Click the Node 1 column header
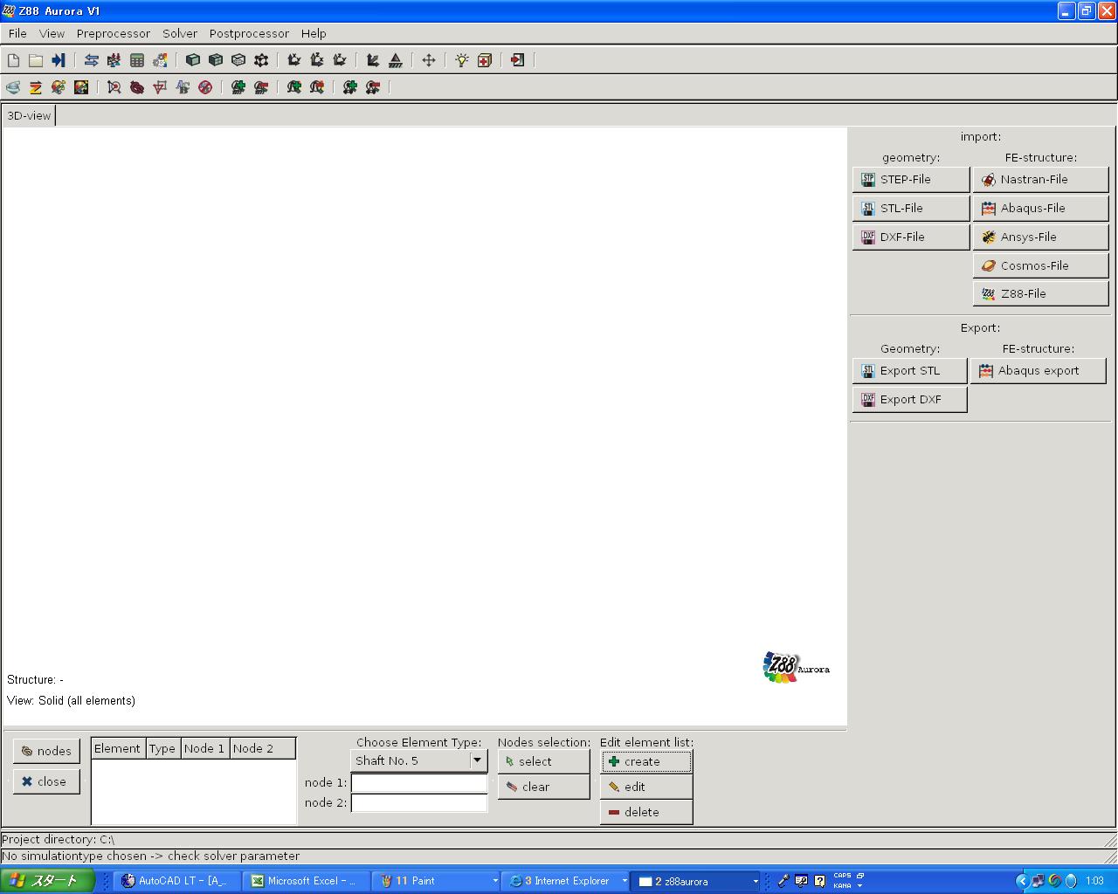The width and height of the screenshot is (1118, 894). click(x=204, y=748)
